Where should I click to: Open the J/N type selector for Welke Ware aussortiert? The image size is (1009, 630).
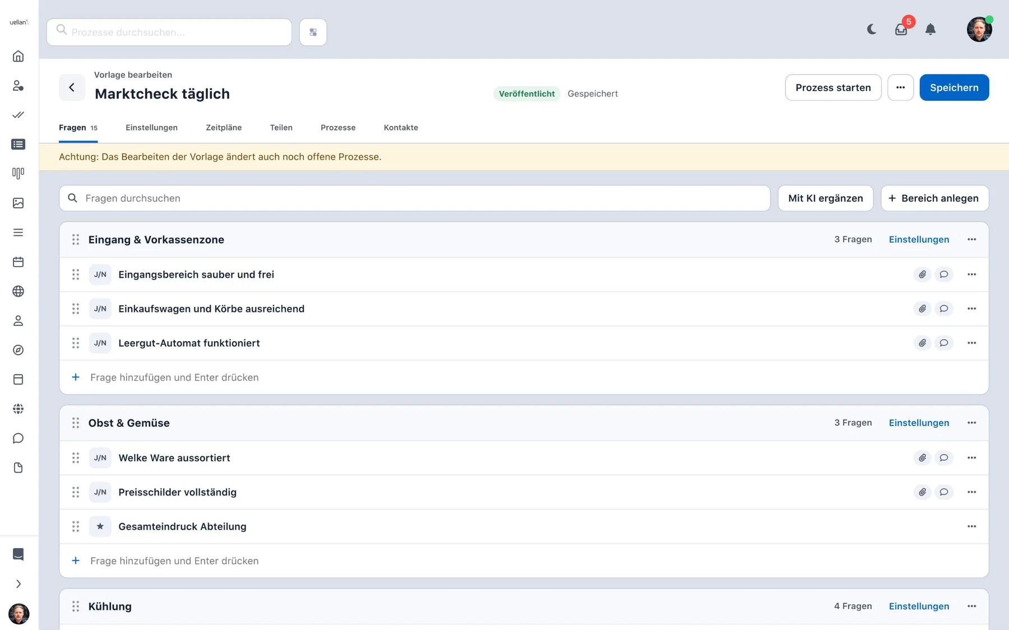coord(100,458)
